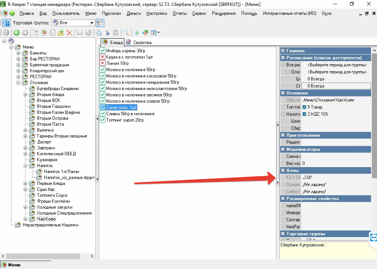Click the scissors cut icon
The image size is (377, 269).
(107, 33)
